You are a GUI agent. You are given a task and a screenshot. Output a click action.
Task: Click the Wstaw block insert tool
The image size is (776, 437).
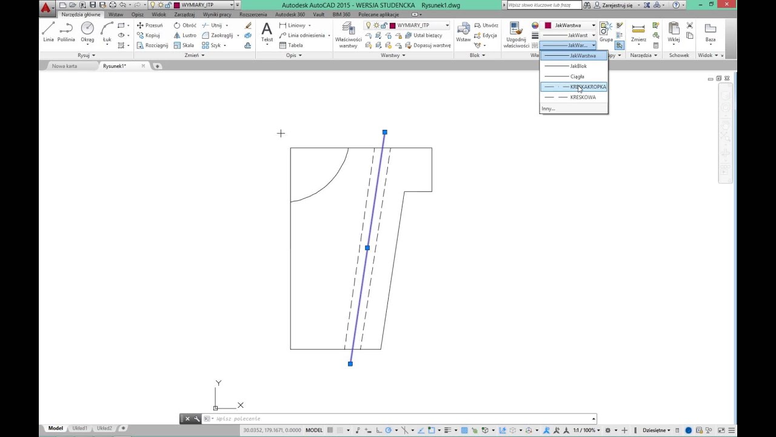[x=463, y=32]
